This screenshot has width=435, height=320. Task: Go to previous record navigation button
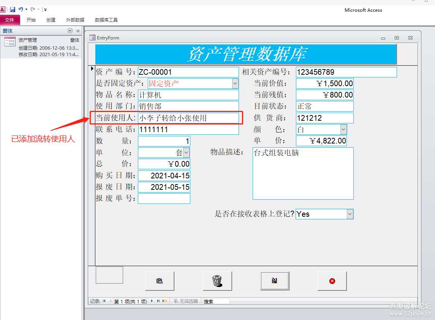click(x=110, y=301)
